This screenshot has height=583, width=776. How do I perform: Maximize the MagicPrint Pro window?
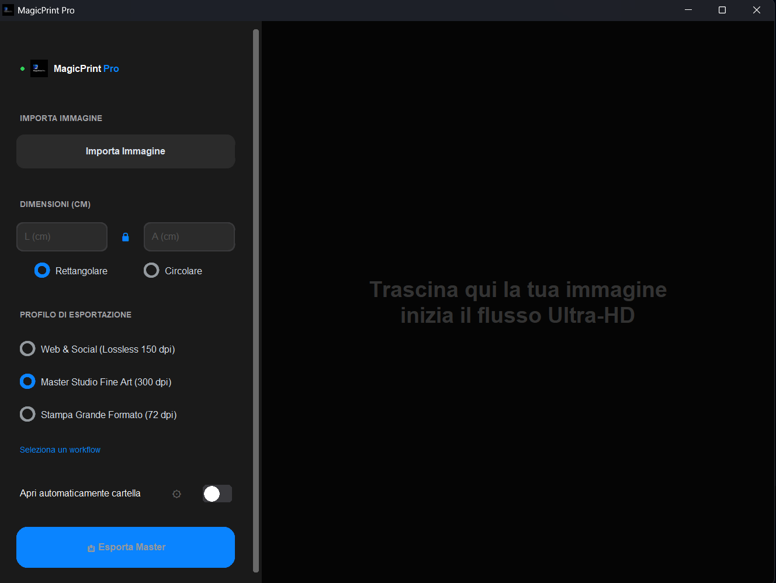coord(722,10)
